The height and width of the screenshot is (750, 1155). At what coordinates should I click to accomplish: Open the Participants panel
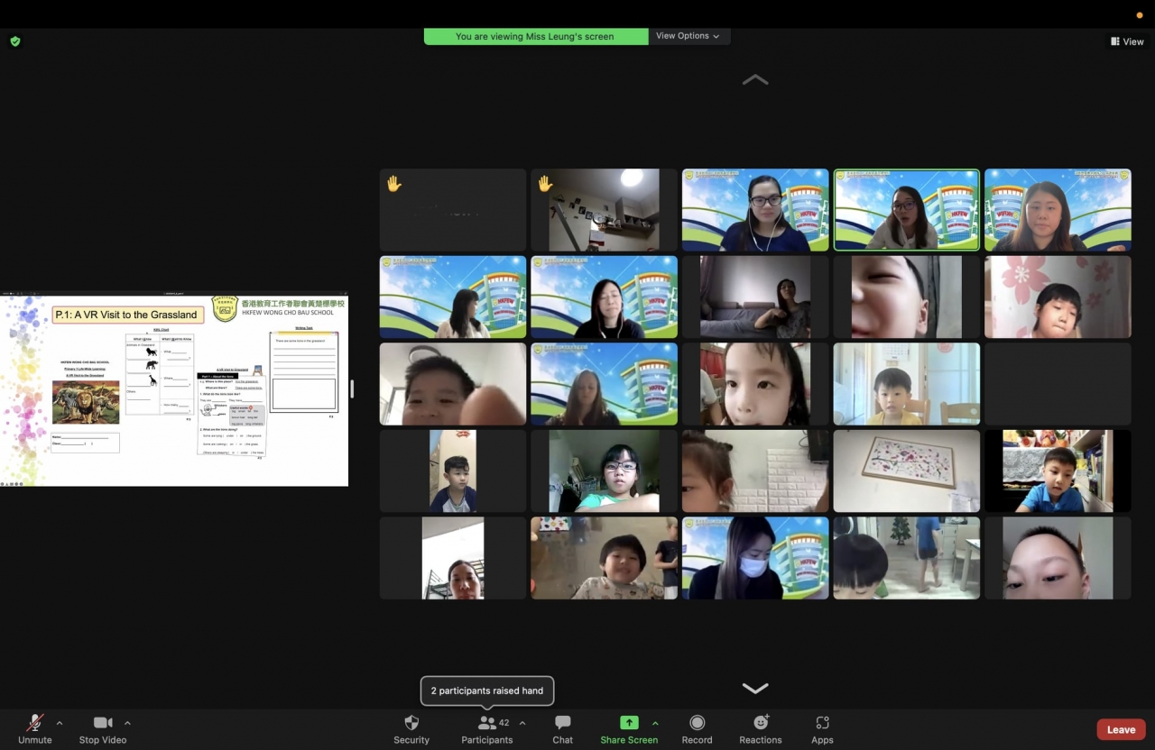click(x=487, y=723)
